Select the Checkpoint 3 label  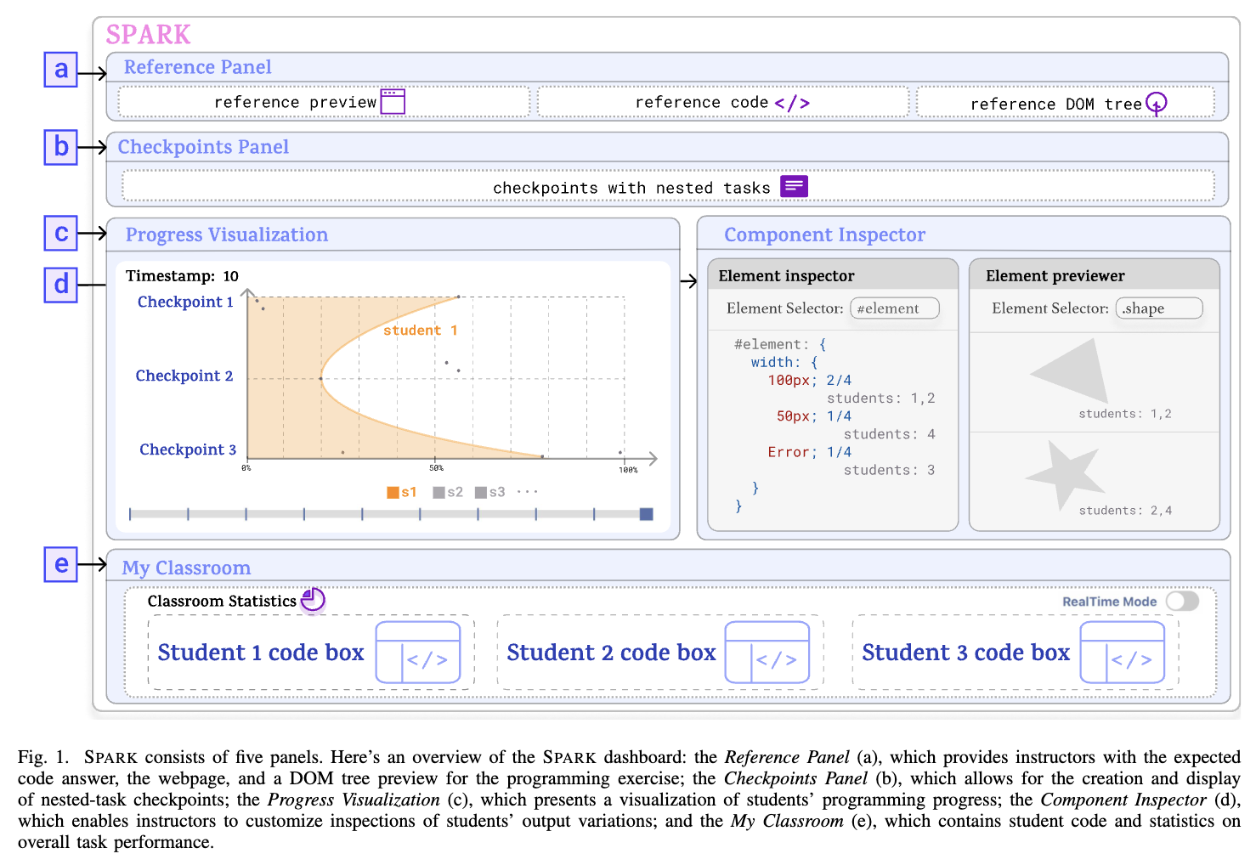pyautogui.click(x=188, y=449)
